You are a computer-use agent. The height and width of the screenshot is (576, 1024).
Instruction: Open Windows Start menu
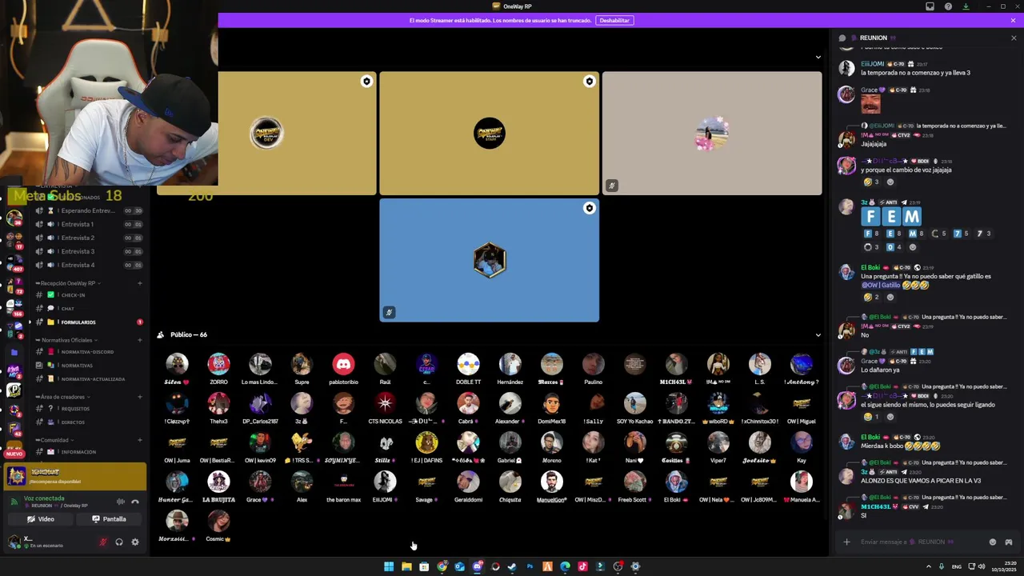pos(389,566)
